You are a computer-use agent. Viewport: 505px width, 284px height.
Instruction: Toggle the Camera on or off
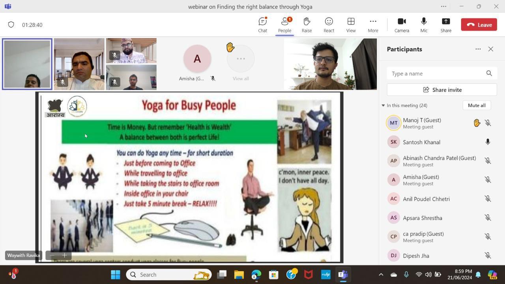coord(402,25)
